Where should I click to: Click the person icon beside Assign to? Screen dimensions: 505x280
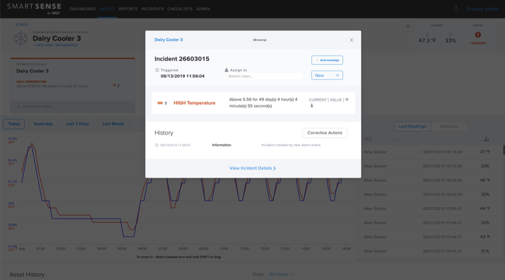tap(226, 70)
